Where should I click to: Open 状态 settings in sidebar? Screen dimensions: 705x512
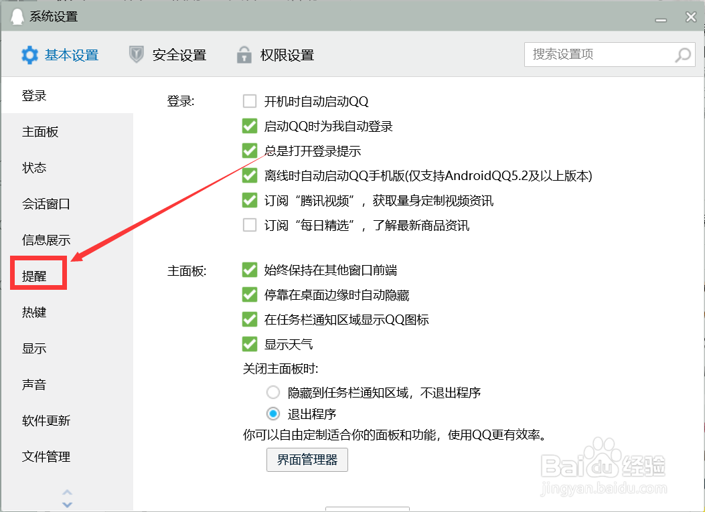pos(68,168)
